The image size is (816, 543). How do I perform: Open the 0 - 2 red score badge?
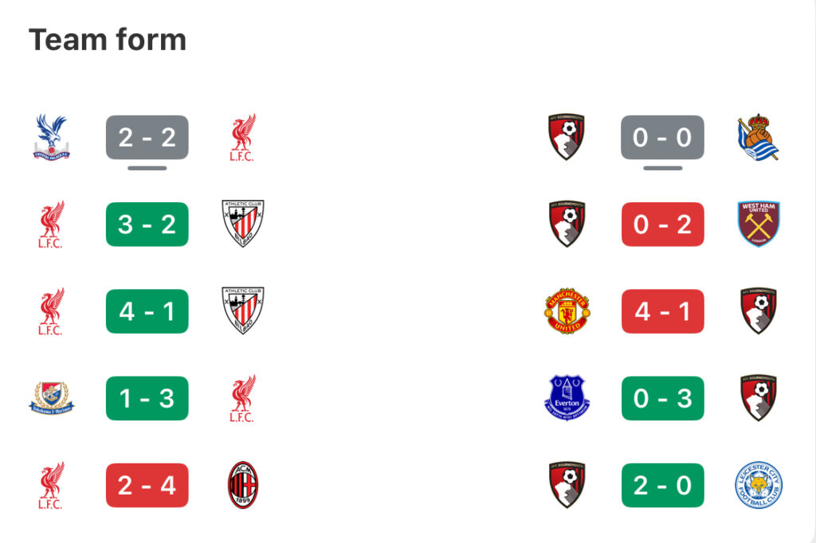pos(662,225)
